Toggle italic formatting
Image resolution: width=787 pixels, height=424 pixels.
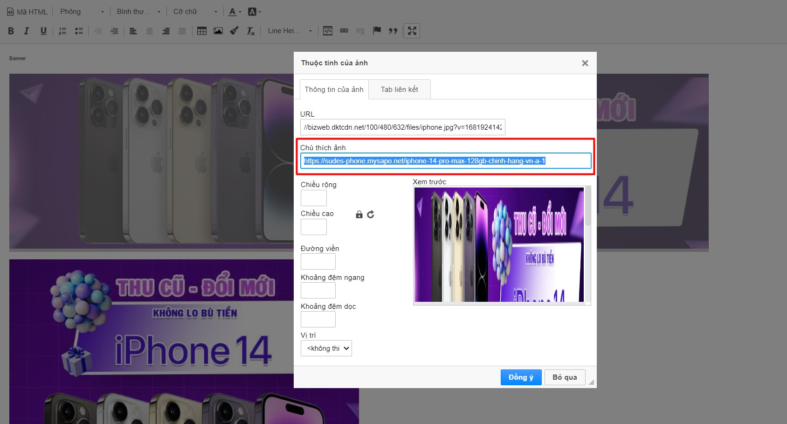point(27,31)
